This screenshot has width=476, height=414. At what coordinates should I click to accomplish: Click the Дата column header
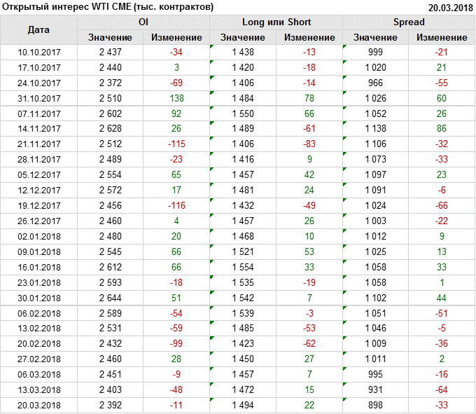[x=38, y=29]
